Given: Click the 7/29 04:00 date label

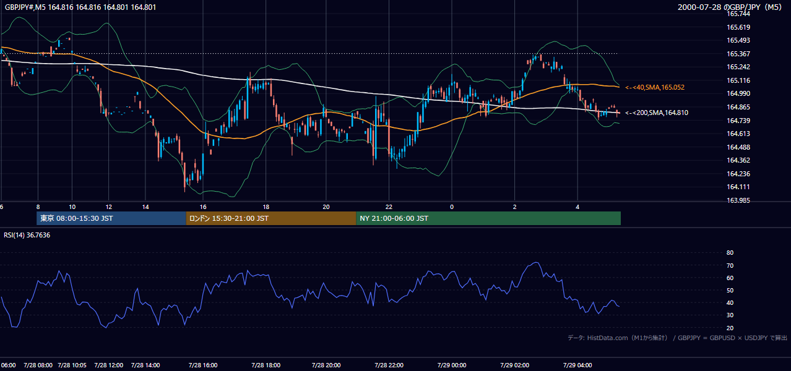Looking at the screenshot, I should point(577,365).
